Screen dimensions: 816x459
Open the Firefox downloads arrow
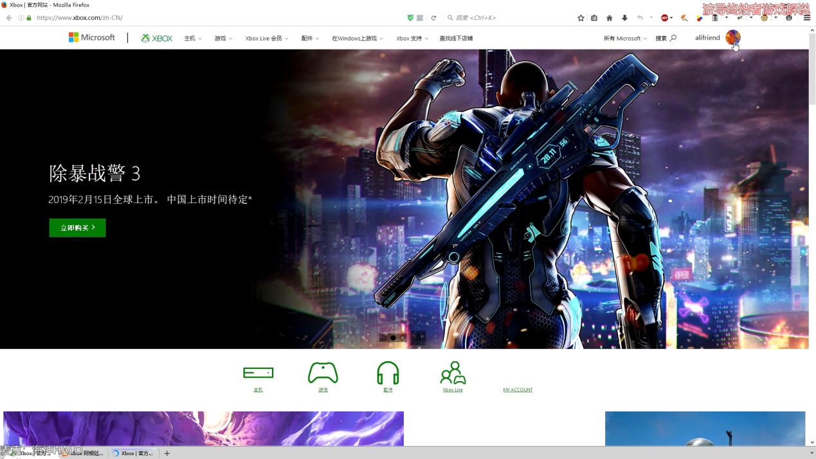point(624,18)
